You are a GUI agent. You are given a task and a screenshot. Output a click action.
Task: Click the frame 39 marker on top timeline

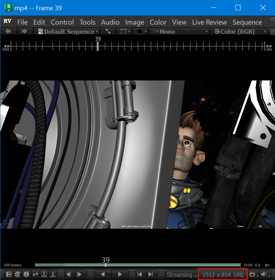(x=98, y=46)
